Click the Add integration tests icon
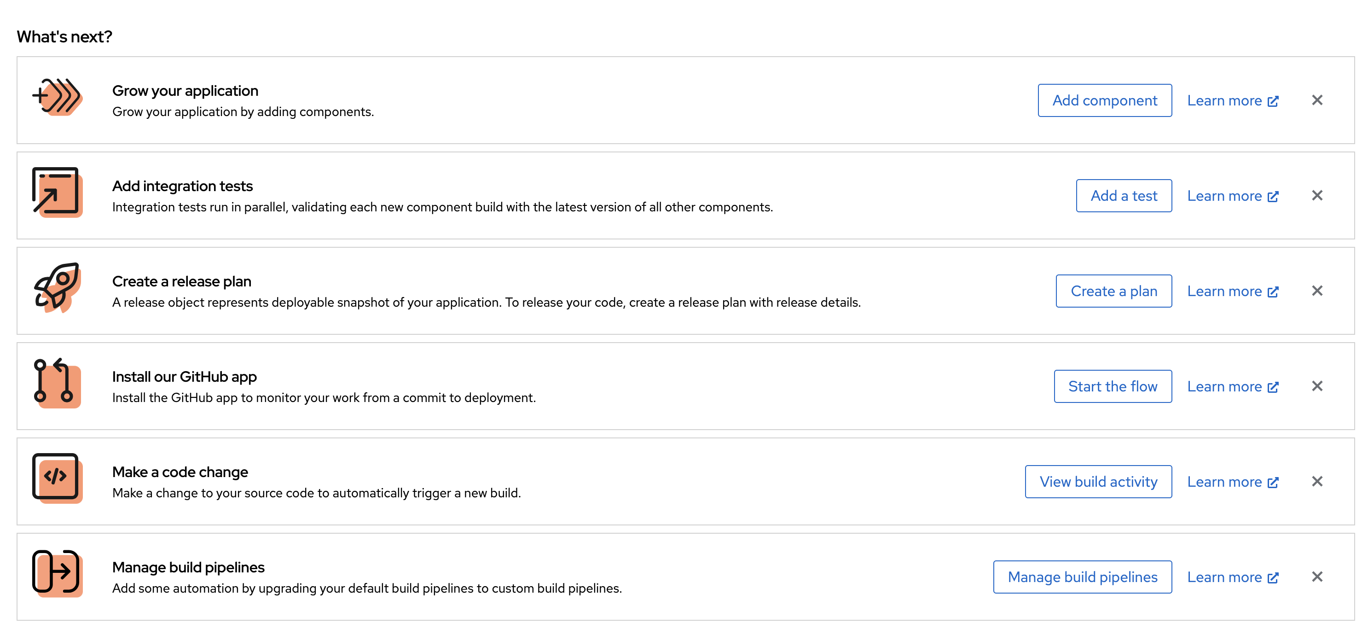The height and width of the screenshot is (641, 1368). 58,192
